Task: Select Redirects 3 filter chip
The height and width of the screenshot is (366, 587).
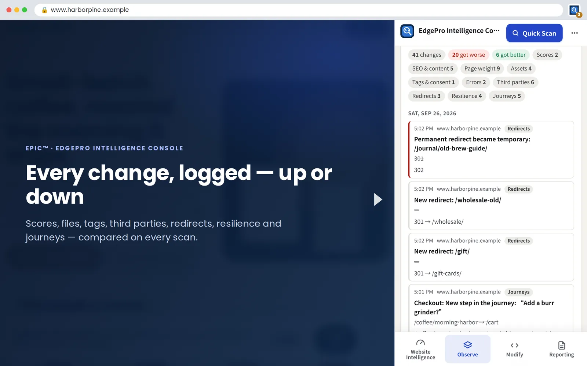Action: [426, 96]
